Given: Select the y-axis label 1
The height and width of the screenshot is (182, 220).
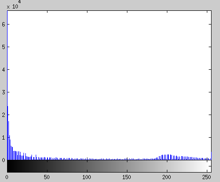Looking at the screenshot, I should 3,138.
